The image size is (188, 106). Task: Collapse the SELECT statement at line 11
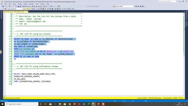[13, 39]
